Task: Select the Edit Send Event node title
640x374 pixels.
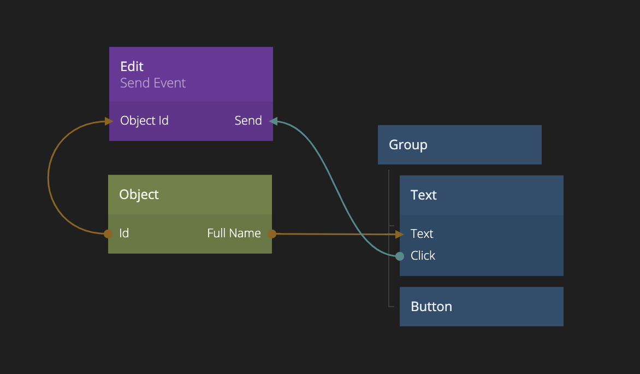Action: [132, 67]
